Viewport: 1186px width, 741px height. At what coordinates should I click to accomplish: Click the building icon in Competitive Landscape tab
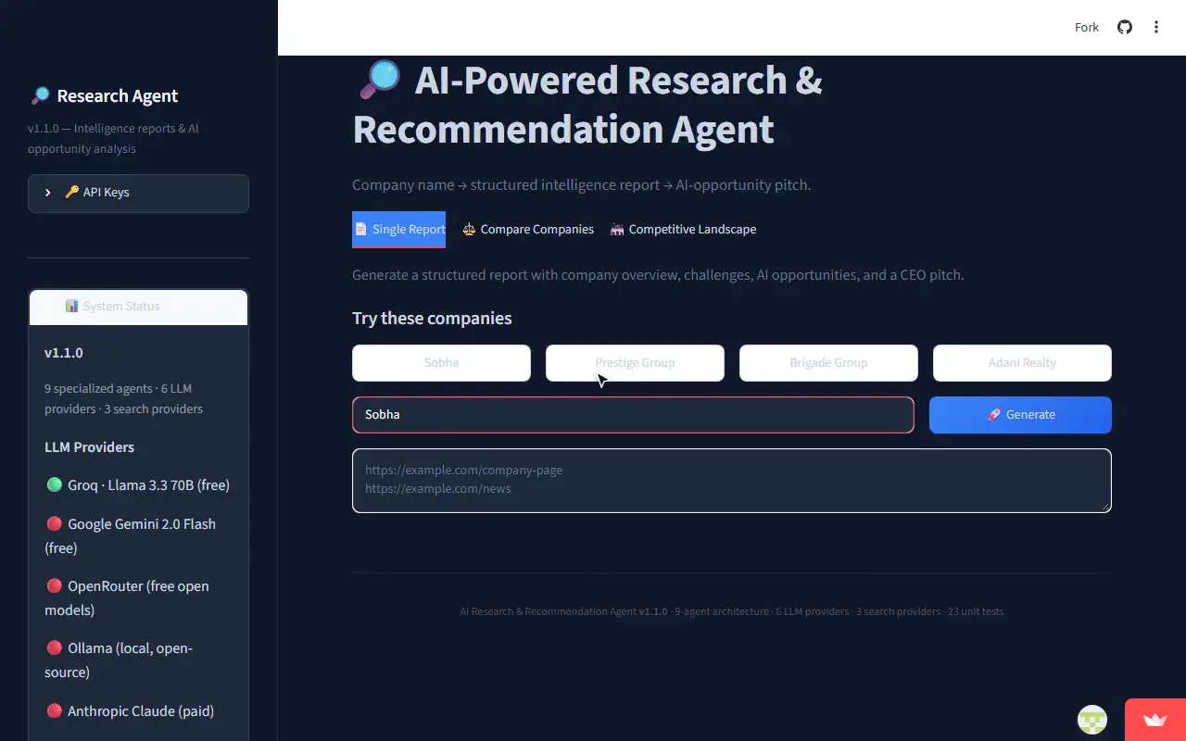pyautogui.click(x=617, y=229)
